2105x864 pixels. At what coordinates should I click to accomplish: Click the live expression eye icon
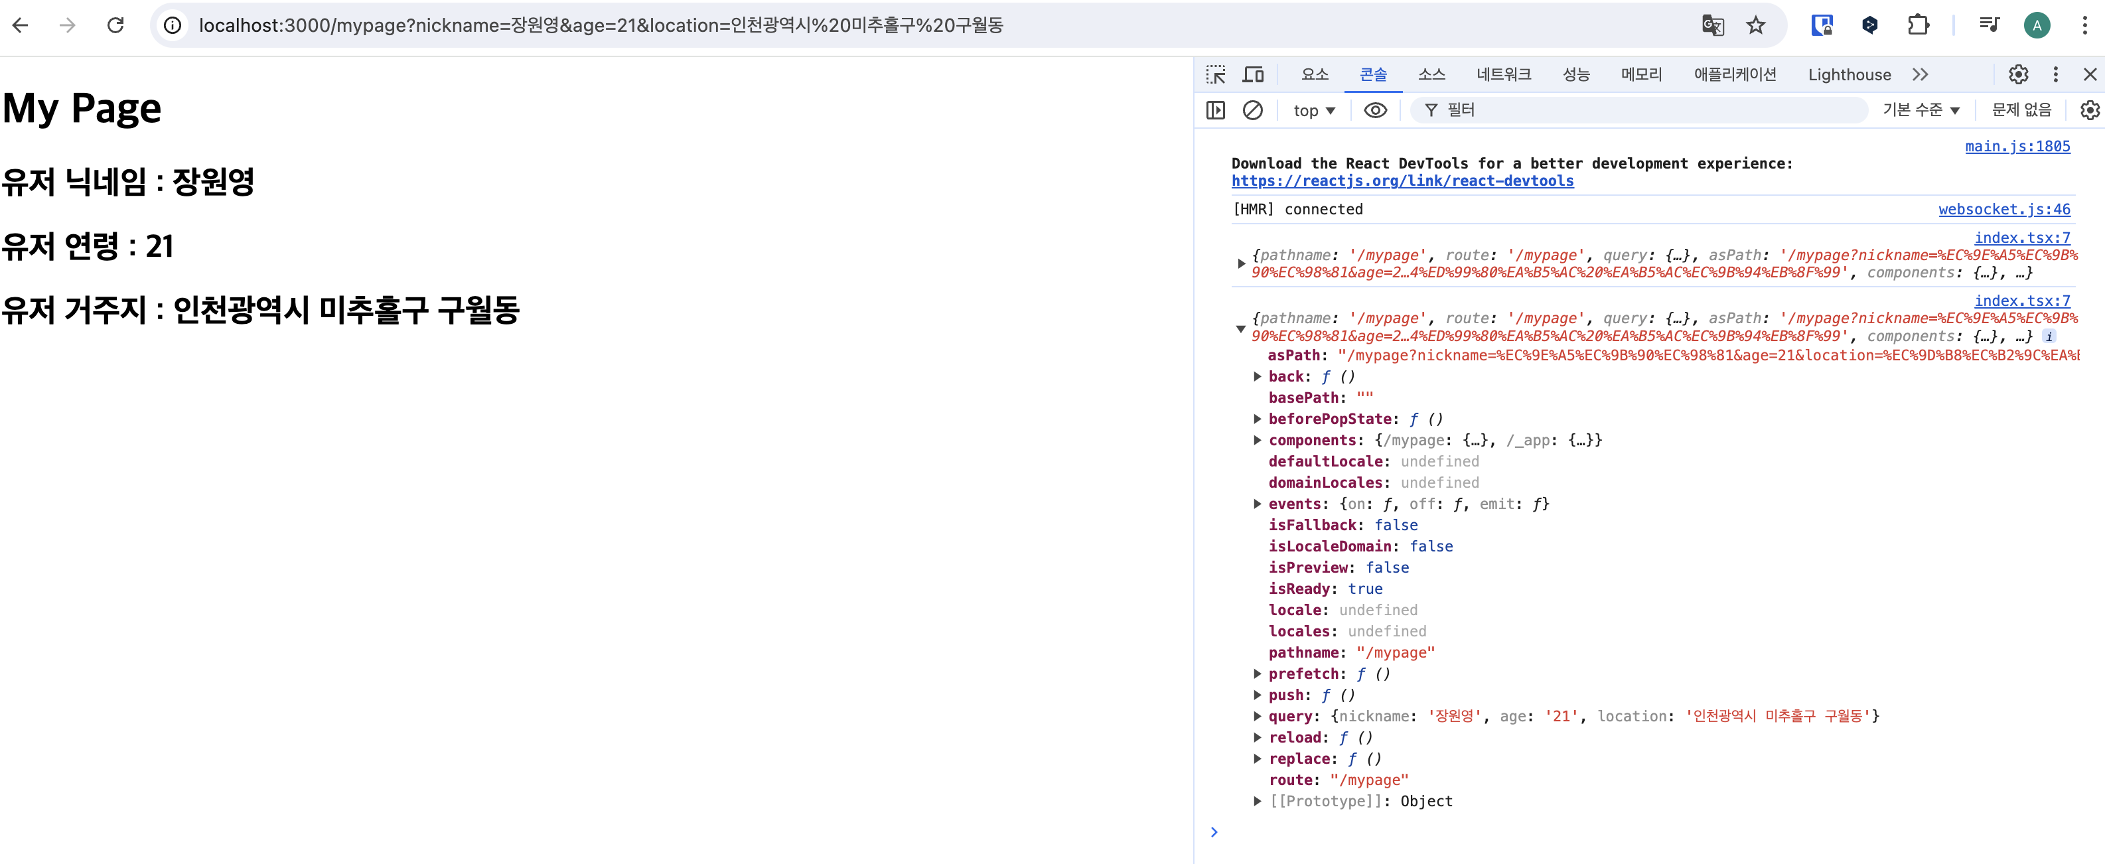pyautogui.click(x=1374, y=109)
